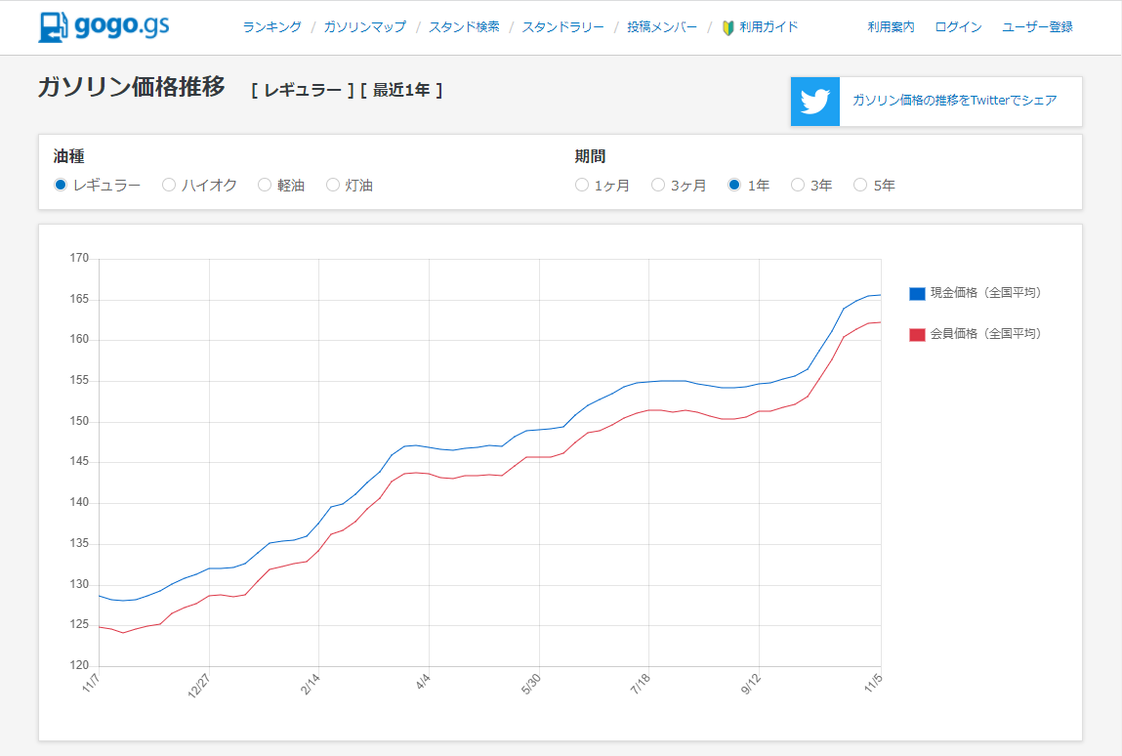Click the 4/4 x-axis date label
The width and height of the screenshot is (1122, 756).
pyautogui.click(x=423, y=681)
